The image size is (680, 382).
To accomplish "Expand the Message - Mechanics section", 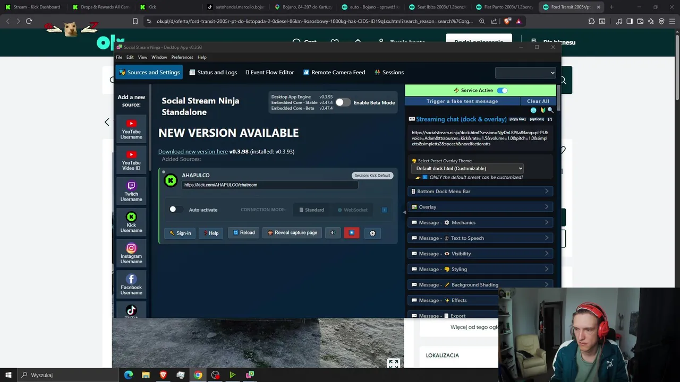I will click(480, 222).
